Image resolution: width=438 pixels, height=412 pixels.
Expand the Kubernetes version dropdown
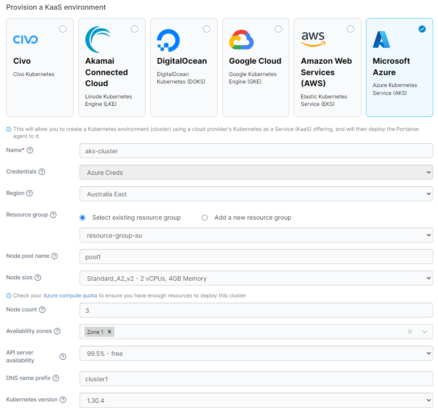(x=256, y=400)
